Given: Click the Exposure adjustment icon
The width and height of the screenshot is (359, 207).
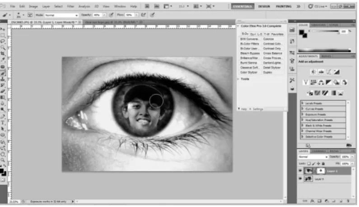Looking at the screenshot, I should point(336,72).
